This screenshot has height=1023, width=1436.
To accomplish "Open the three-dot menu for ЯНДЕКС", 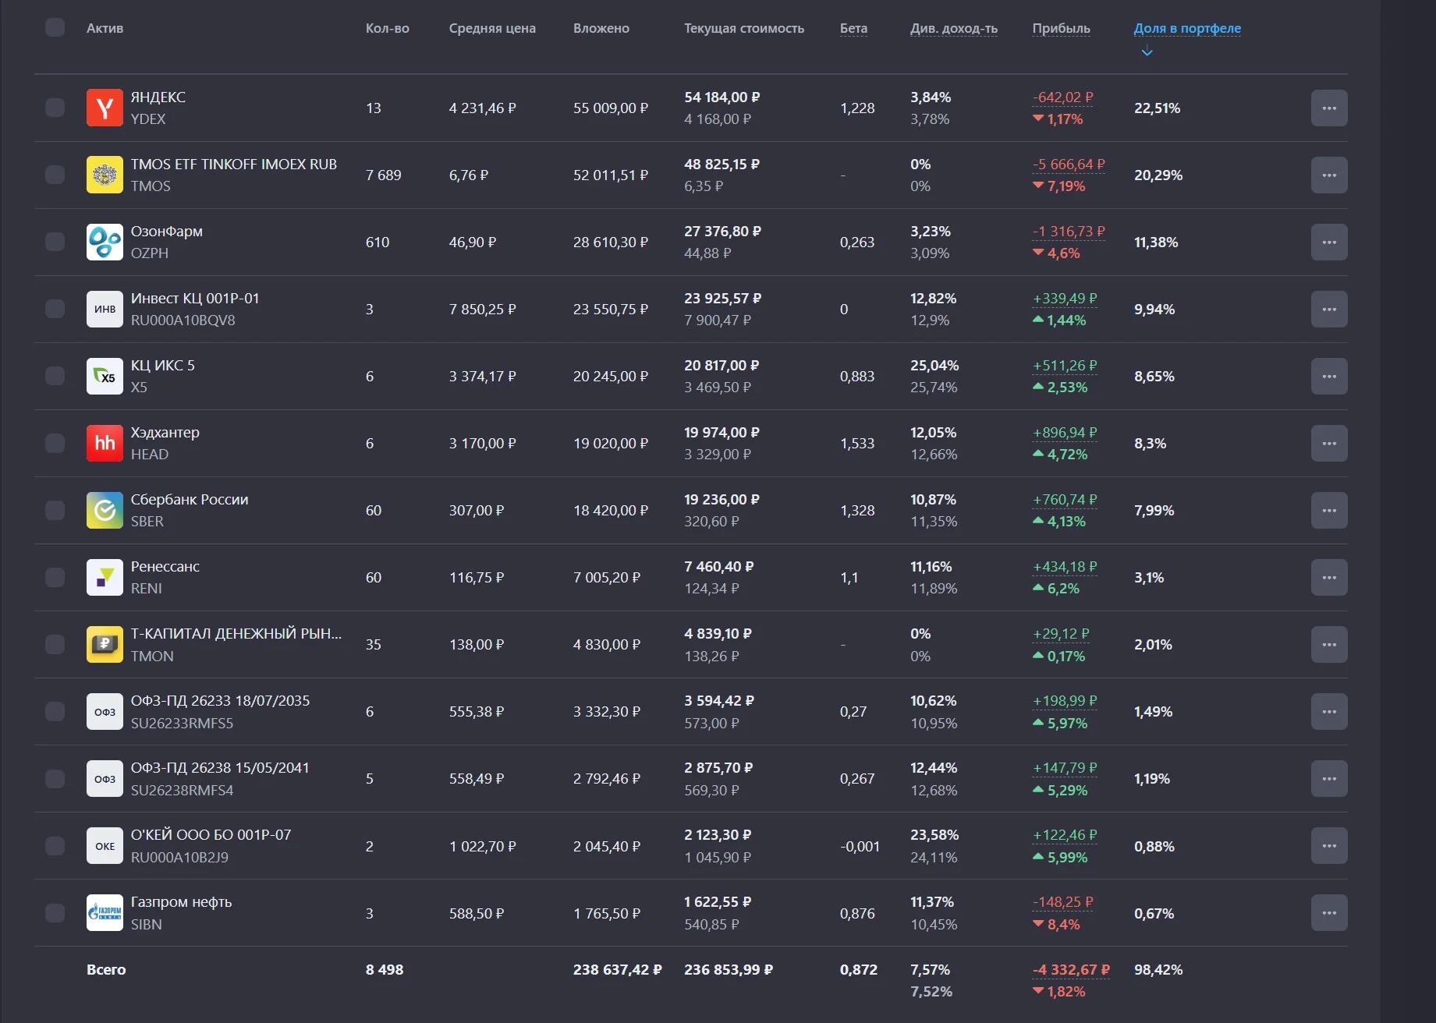I will 1329,108.
